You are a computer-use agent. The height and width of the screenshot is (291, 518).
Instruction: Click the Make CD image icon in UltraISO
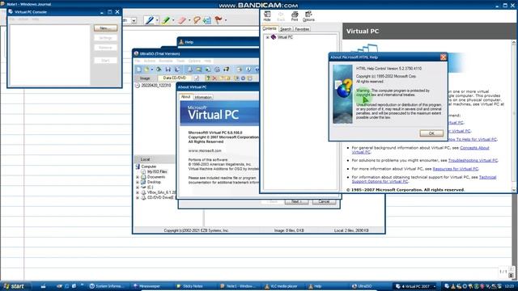[190, 70]
